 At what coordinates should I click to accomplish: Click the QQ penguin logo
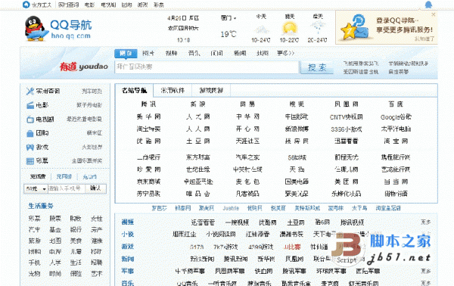point(36,28)
